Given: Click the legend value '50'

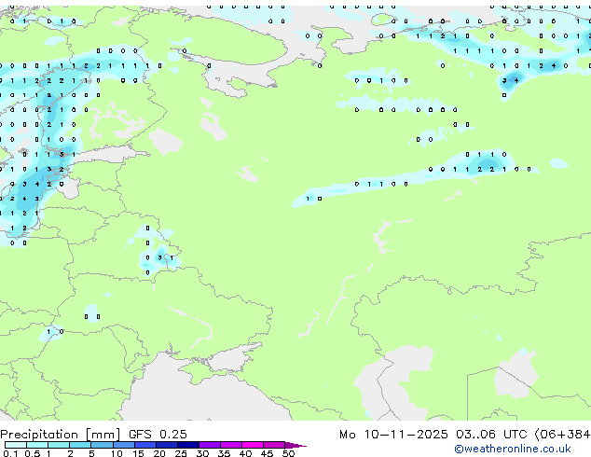Looking at the screenshot, I should click(288, 453).
